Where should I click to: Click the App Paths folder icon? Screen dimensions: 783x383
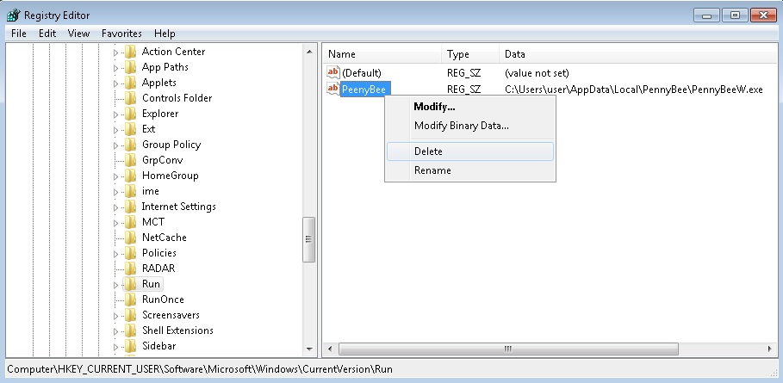tap(130, 67)
